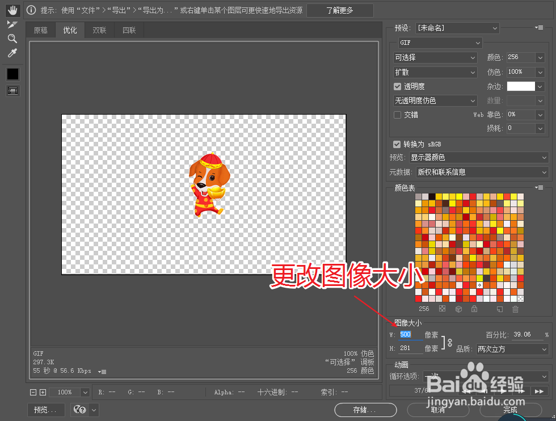Select the Eyedropper tool
The height and width of the screenshot is (421, 556).
pyautogui.click(x=12, y=53)
